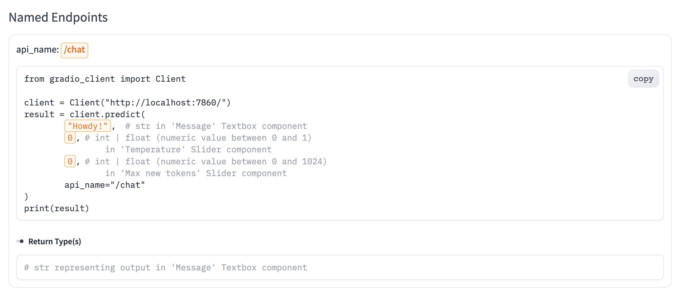Click the copy button for the code snippet

(643, 79)
